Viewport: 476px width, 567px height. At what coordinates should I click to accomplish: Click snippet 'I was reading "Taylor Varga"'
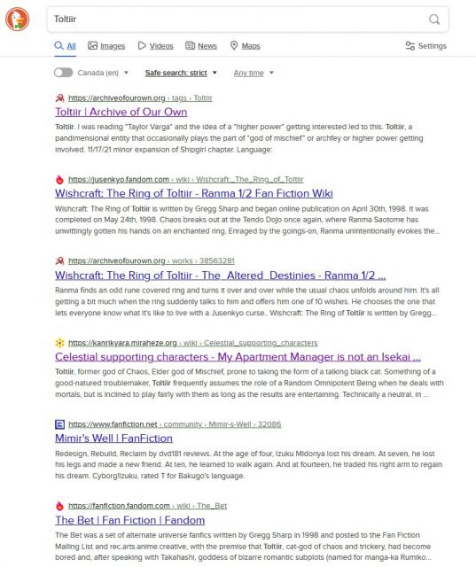[239, 138]
